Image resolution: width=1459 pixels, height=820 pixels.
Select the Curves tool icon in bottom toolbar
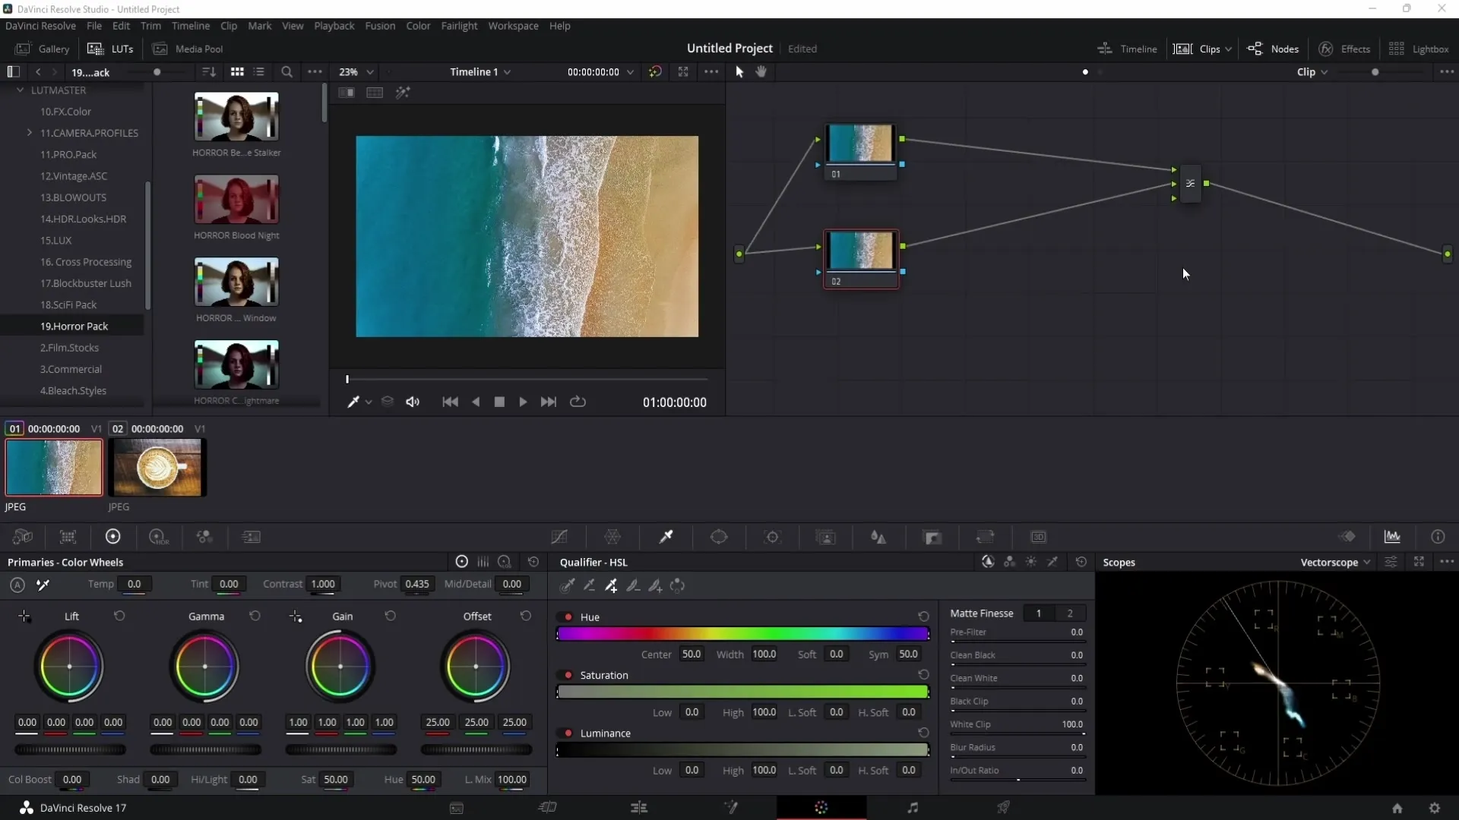click(x=560, y=537)
